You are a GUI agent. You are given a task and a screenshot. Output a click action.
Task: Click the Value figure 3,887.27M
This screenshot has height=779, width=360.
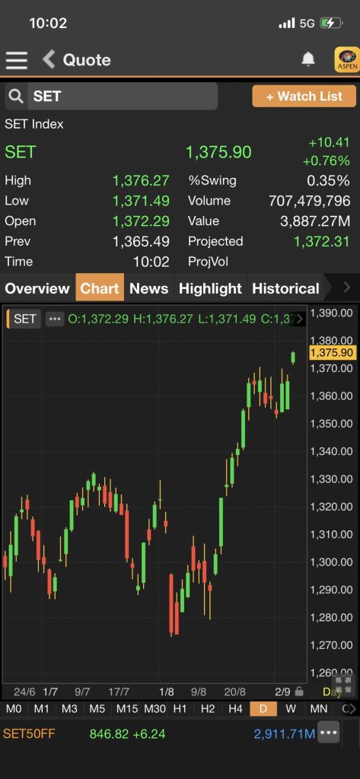[315, 221]
